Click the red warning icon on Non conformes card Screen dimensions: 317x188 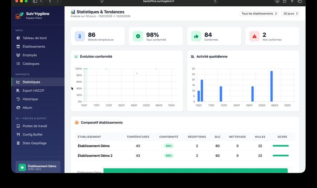(x=255, y=36)
